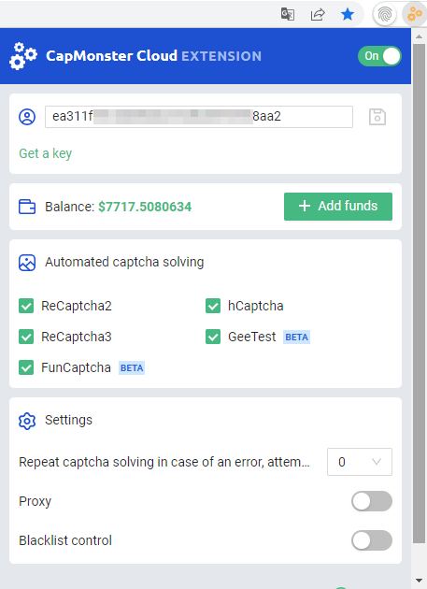The image size is (427, 589).
Task: Open the fingerprint extension icon in toolbar
Action: [x=385, y=15]
